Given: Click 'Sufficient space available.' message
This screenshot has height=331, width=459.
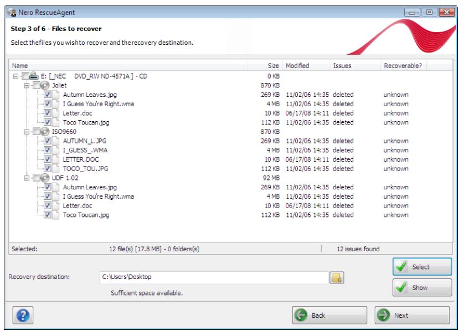Looking at the screenshot, I should pyautogui.click(x=147, y=293).
